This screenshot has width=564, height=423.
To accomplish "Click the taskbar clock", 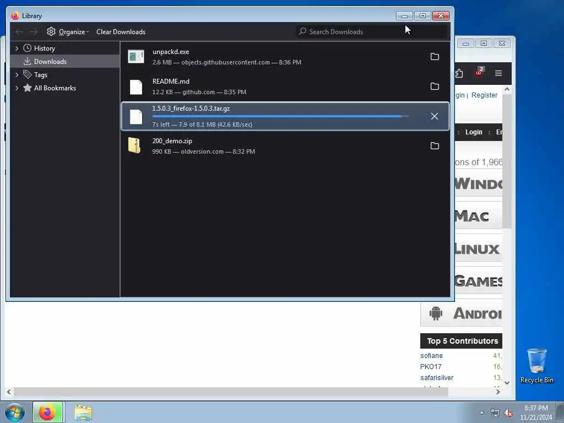I will point(536,413).
